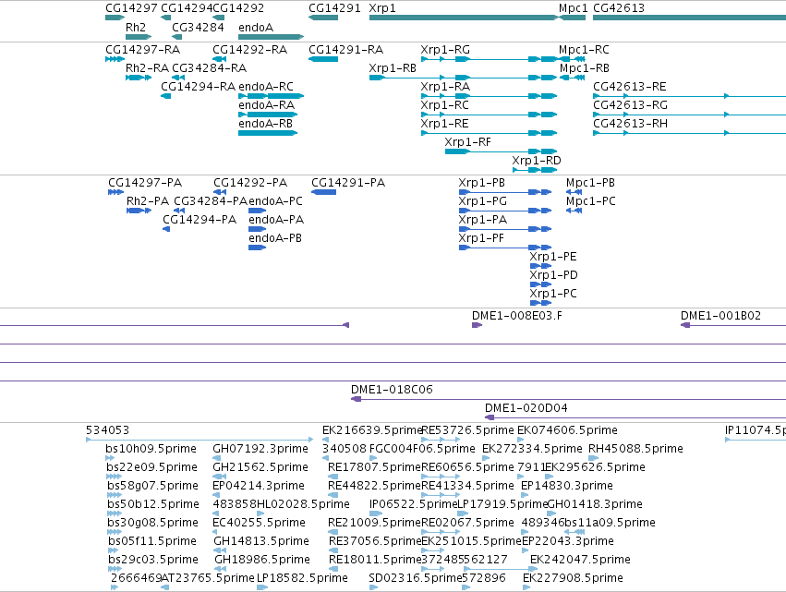
Task: Select transcript Mpc1-RC label
Action: point(584,50)
